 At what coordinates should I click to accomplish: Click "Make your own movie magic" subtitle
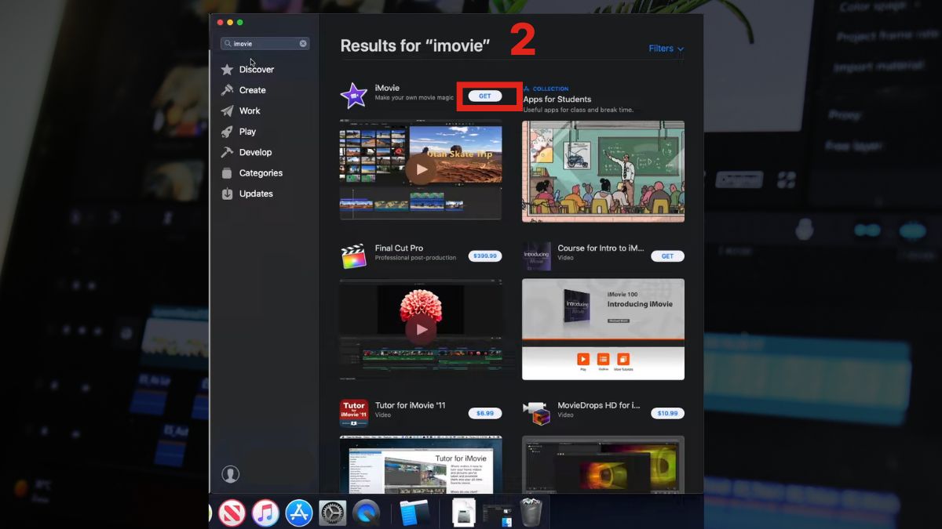click(x=413, y=97)
